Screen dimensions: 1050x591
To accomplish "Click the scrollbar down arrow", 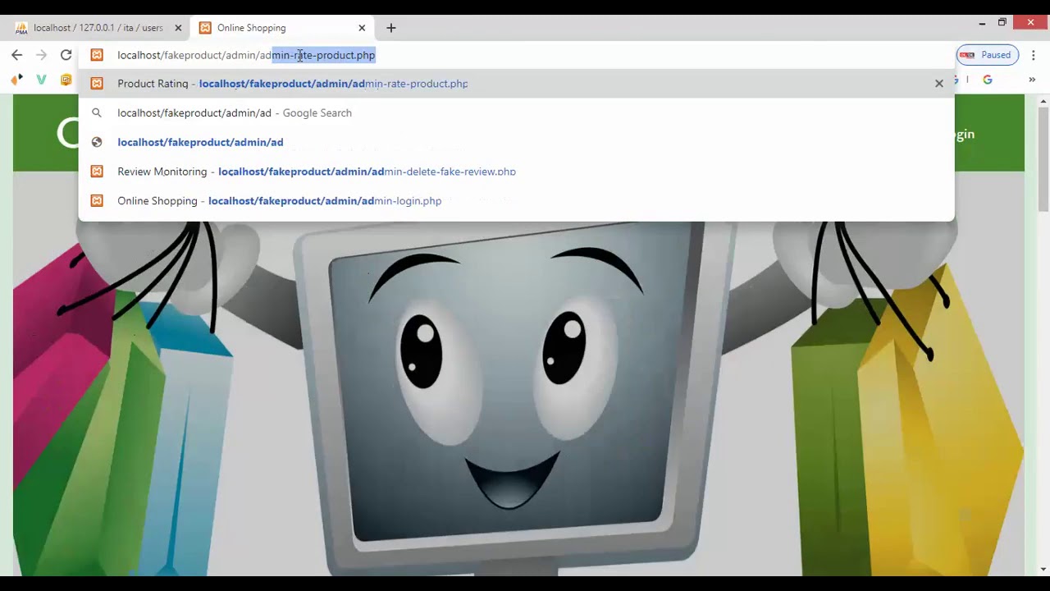I will coord(1043,569).
